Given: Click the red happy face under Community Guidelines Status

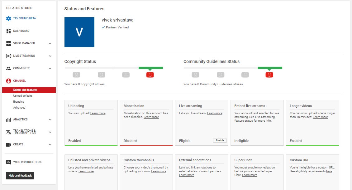Looking at the screenshot, I should (269, 75).
